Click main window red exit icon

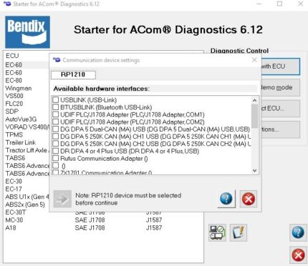pyautogui.click(x=298, y=255)
